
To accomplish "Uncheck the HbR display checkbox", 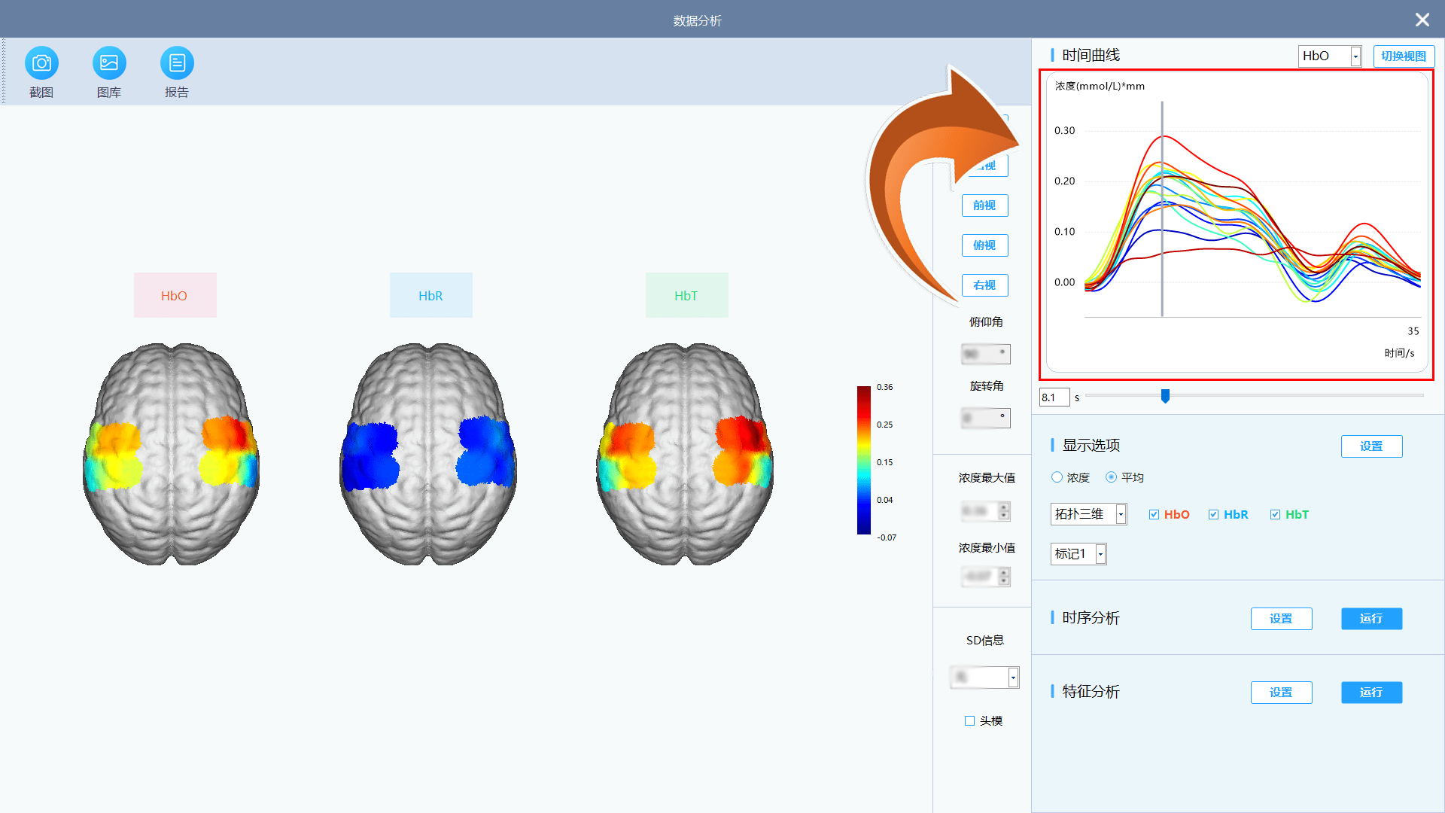I will [x=1213, y=515].
